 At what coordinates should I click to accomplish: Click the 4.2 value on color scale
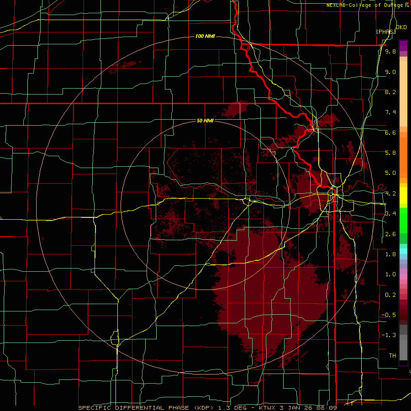click(390, 194)
